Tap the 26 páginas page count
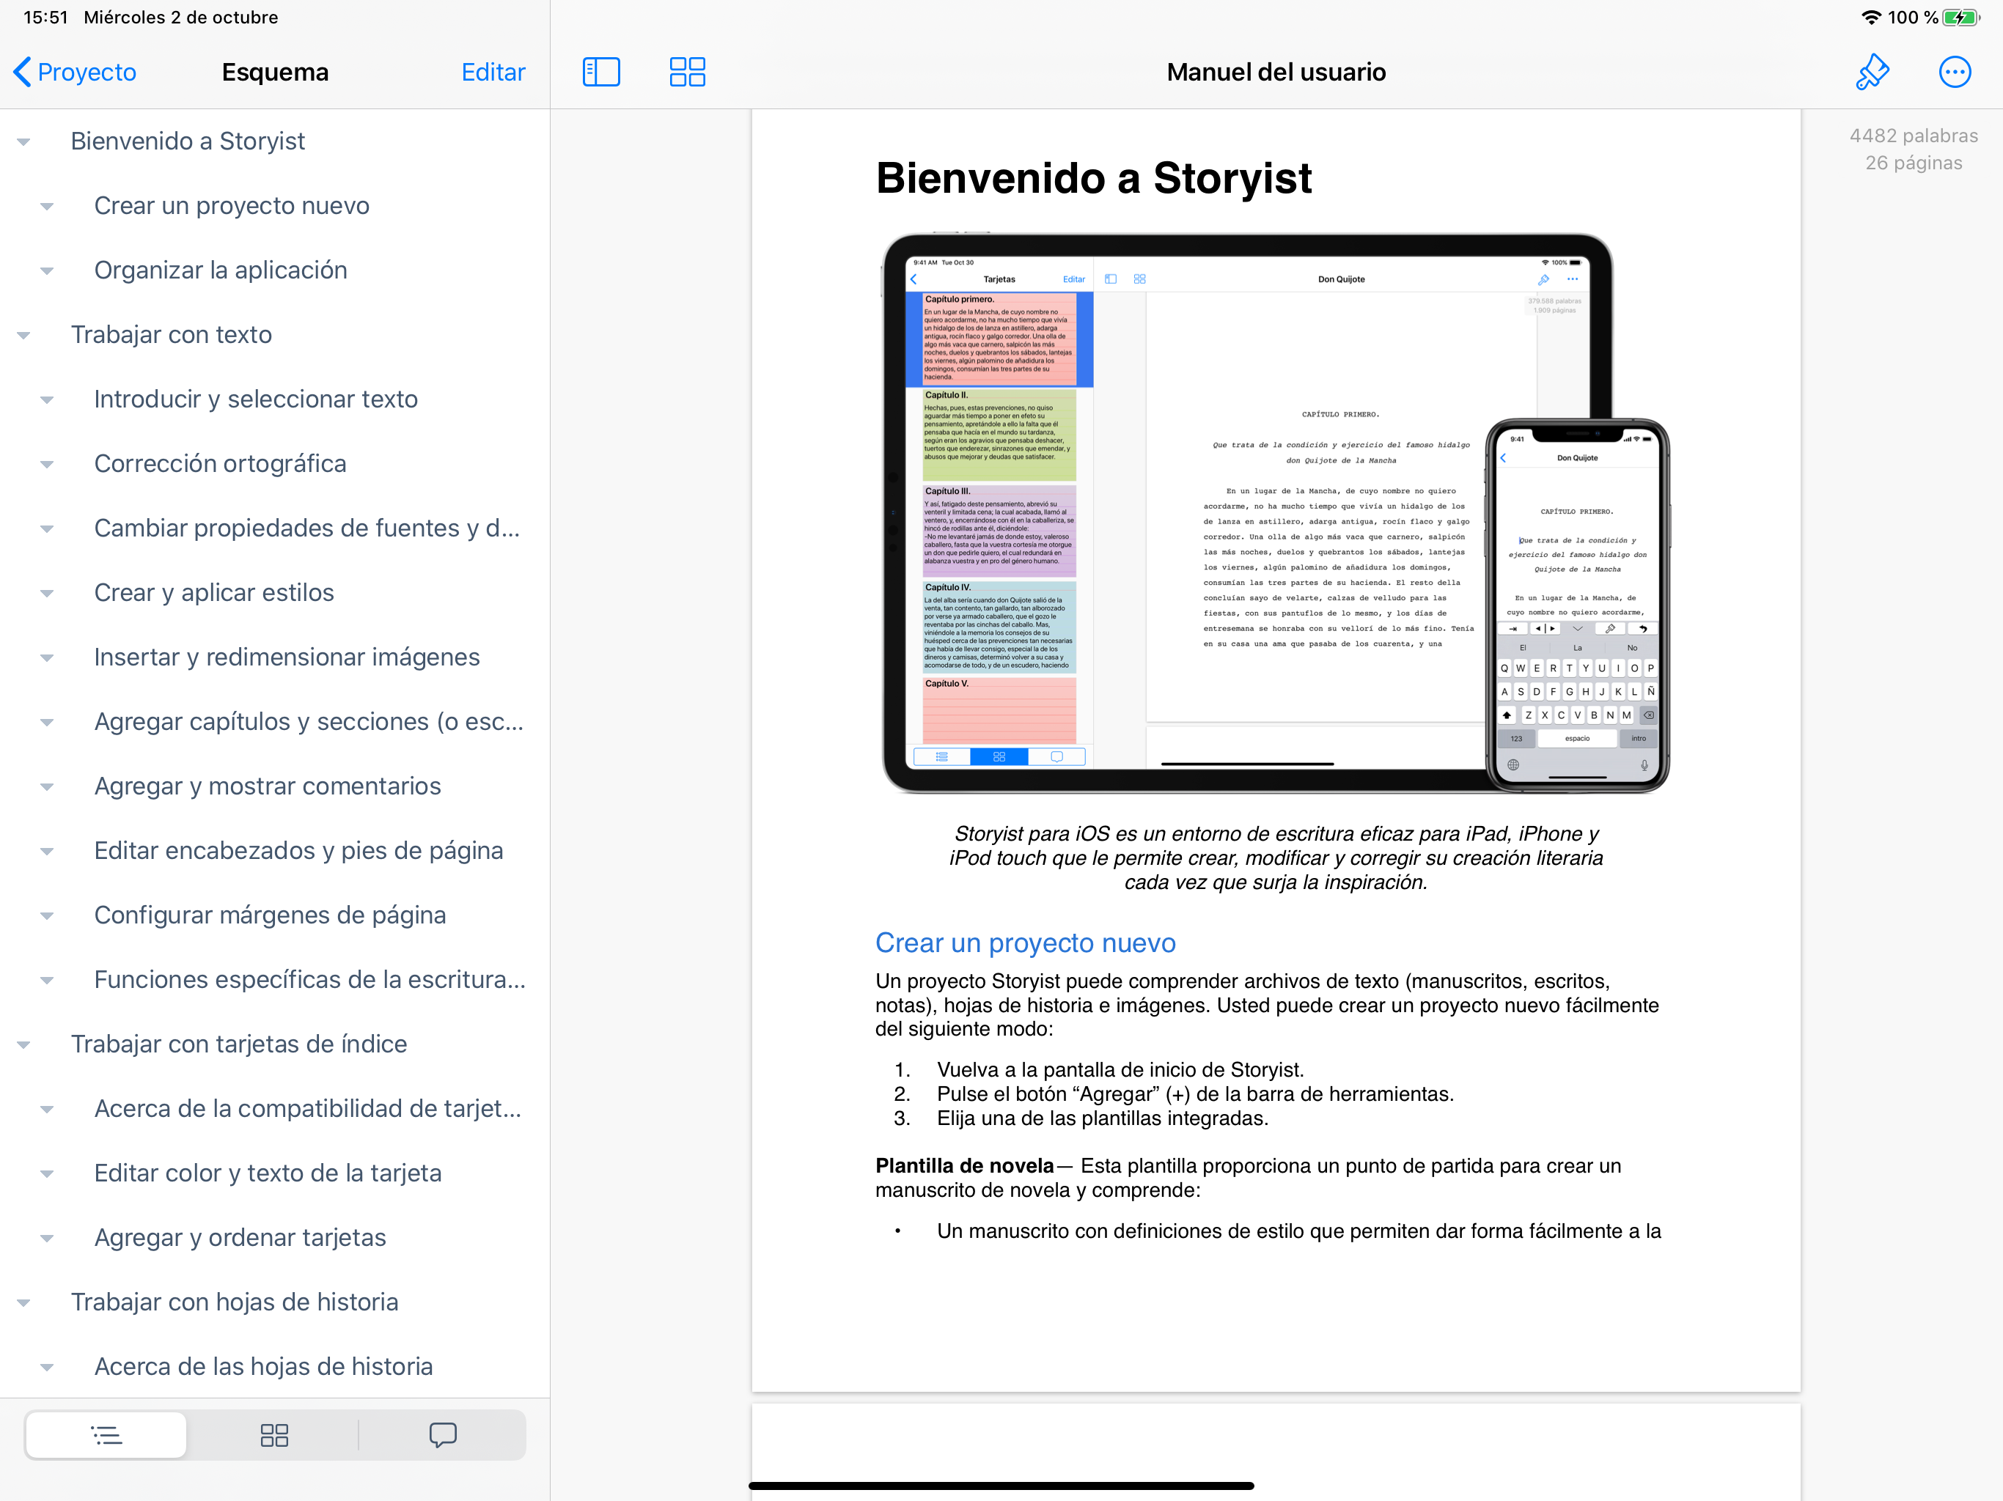 pyautogui.click(x=1914, y=163)
